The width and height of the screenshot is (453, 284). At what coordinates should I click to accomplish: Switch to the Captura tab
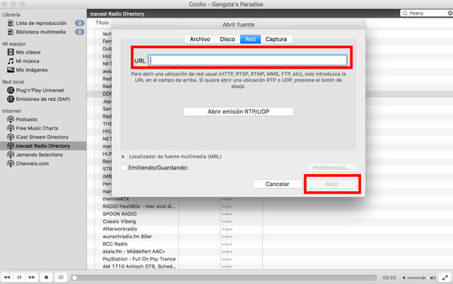(x=276, y=39)
